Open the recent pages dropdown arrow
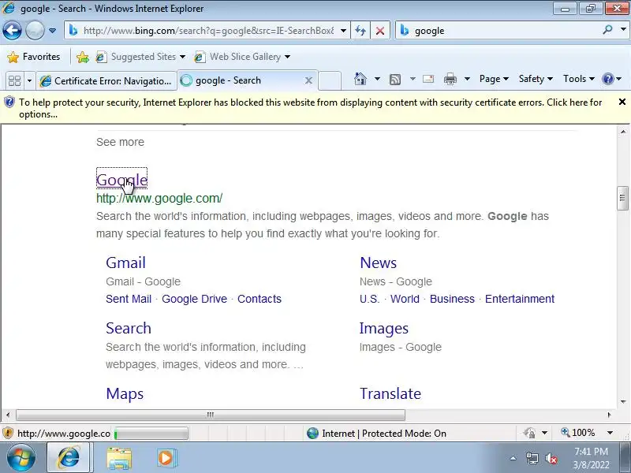631x473 pixels. pyautogui.click(x=52, y=31)
